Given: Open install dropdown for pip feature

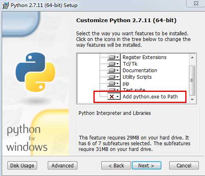Looking at the screenshot, I should pos(114,83).
